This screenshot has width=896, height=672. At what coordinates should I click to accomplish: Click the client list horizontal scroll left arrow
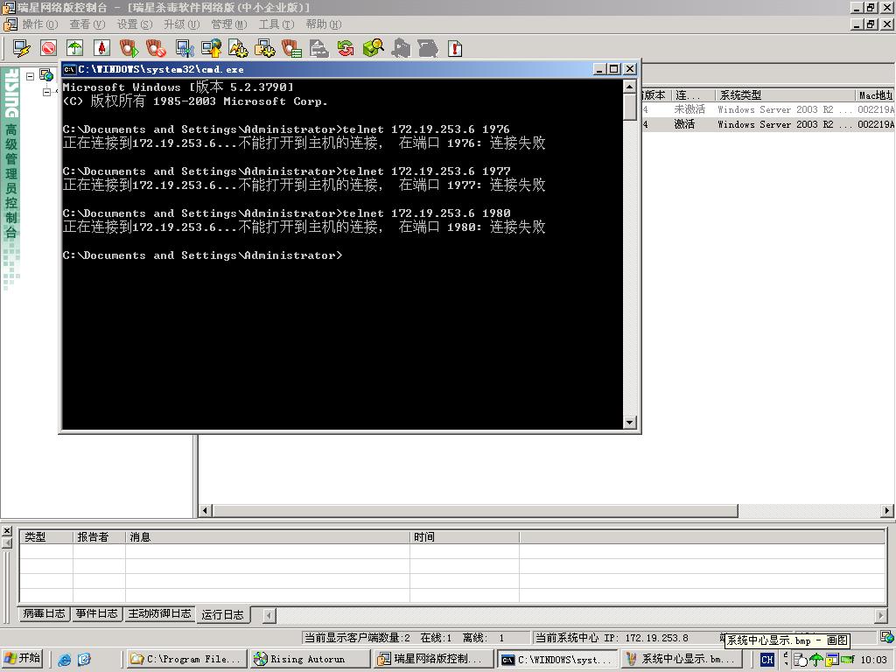coord(205,511)
